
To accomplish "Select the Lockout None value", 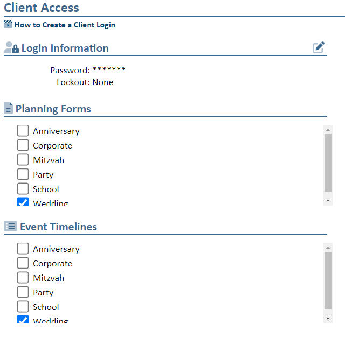I will 102,82.
